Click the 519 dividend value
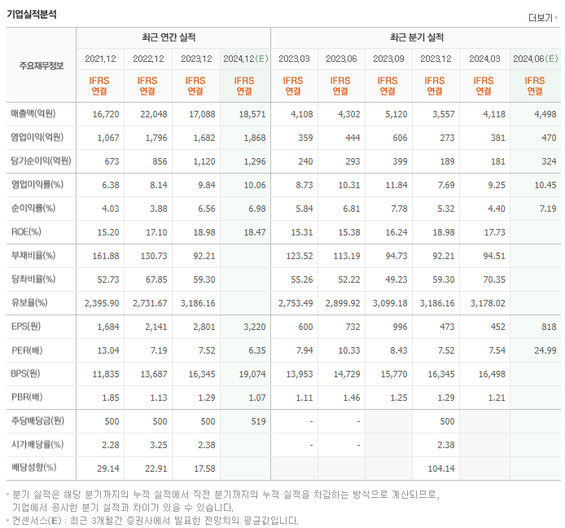Image resolution: width=565 pixels, height=528 pixels. 258,421
